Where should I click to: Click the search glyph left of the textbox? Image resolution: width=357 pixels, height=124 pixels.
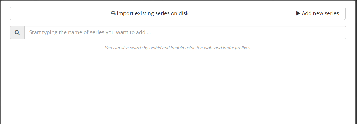(x=17, y=32)
